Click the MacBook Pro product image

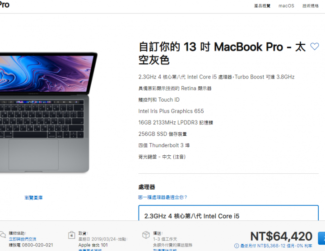(x=45, y=112)
